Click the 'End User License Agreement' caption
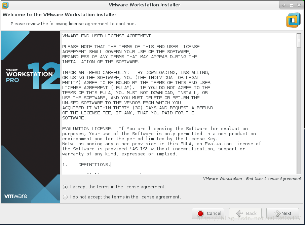This screenshot has width=305, height=225. (252, 179)
